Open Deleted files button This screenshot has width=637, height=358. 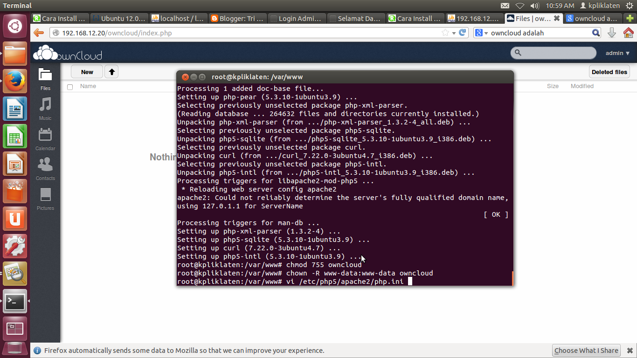[609, 72]
